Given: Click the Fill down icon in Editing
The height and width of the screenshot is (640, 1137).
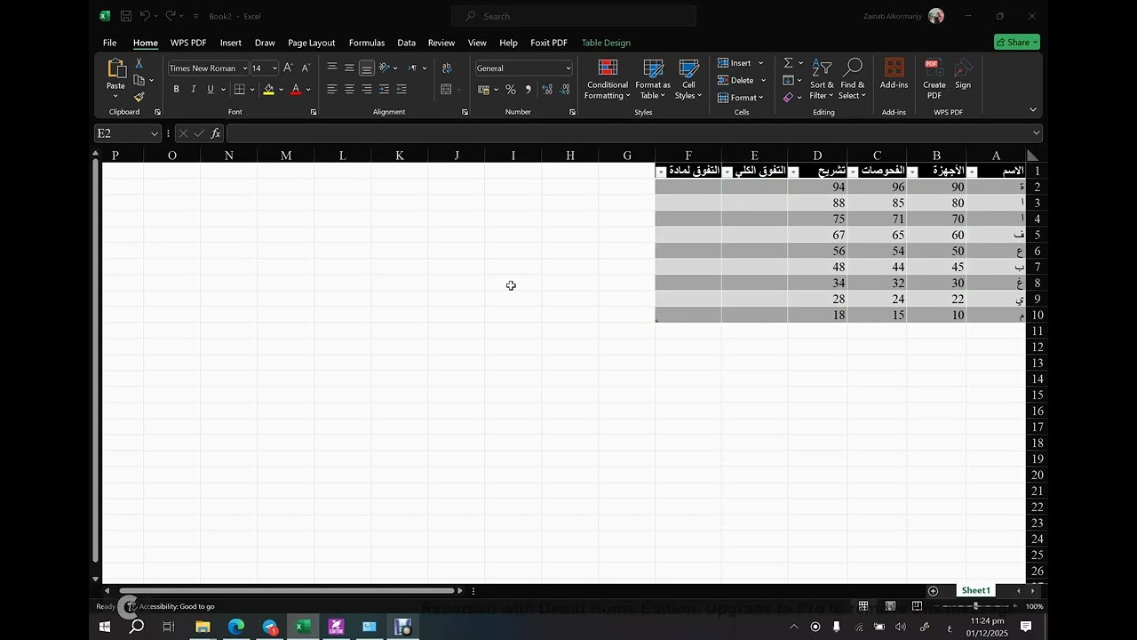Looking at the screenshot, I should pos(788,80).
